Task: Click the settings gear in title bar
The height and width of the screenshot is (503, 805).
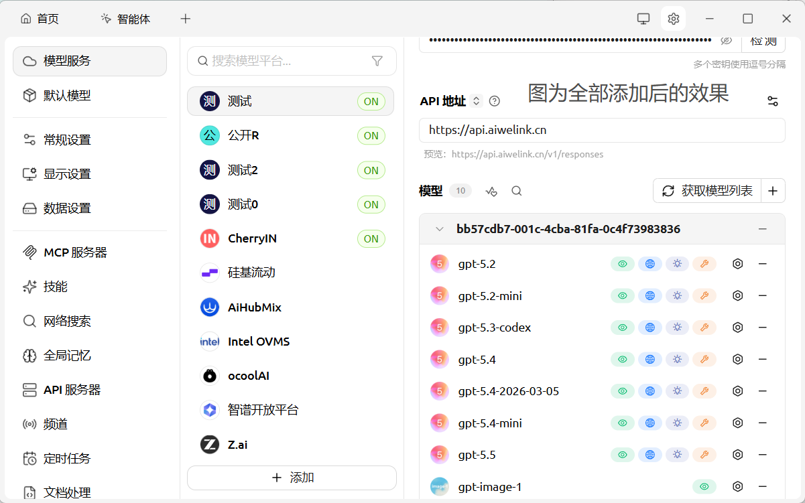Action: tap(673, 19)
